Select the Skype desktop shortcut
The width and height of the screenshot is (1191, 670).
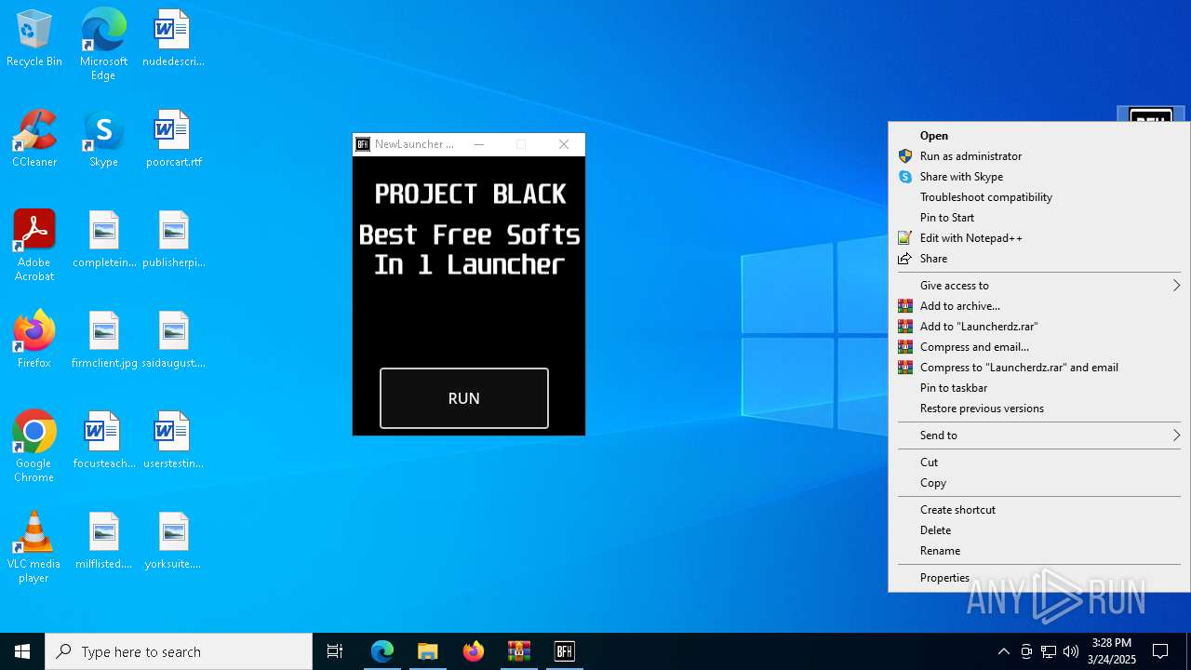pyautogui.click(x=103, y=140)
